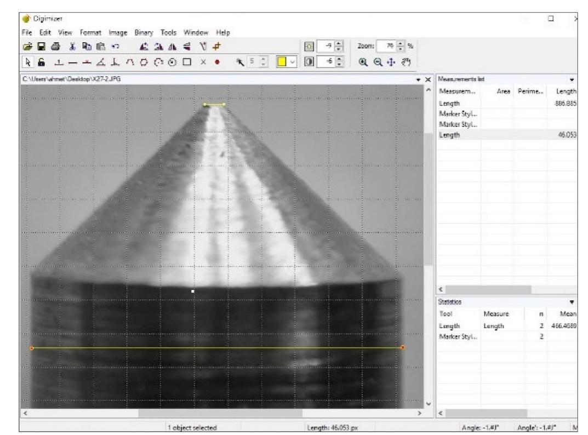Decrease contrast value with down stepper

pyautogui.click(x=339, y=65)
